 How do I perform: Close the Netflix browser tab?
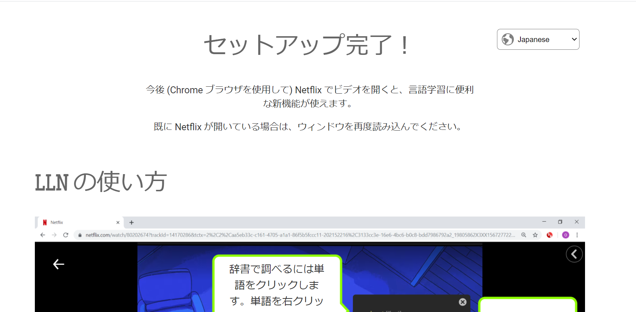[x=118, y=222]
